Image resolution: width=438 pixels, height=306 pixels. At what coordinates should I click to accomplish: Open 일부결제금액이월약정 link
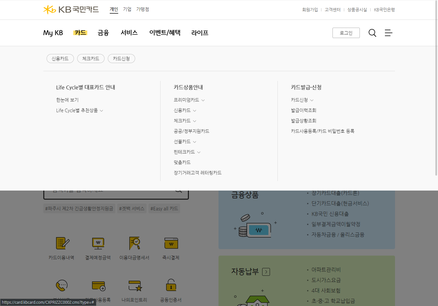coord(336,224)
